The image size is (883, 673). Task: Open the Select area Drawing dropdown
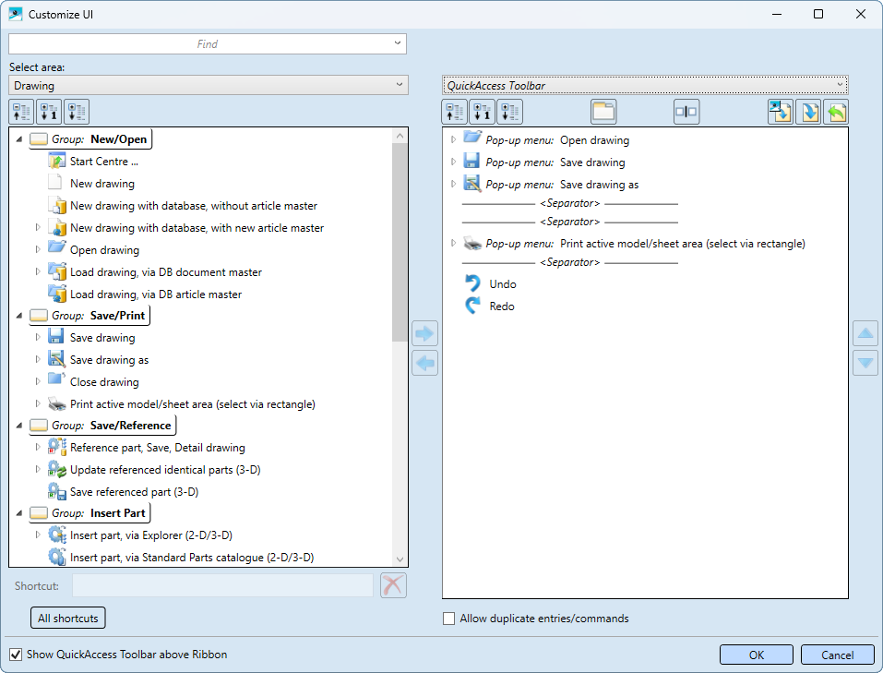(208, 86)
